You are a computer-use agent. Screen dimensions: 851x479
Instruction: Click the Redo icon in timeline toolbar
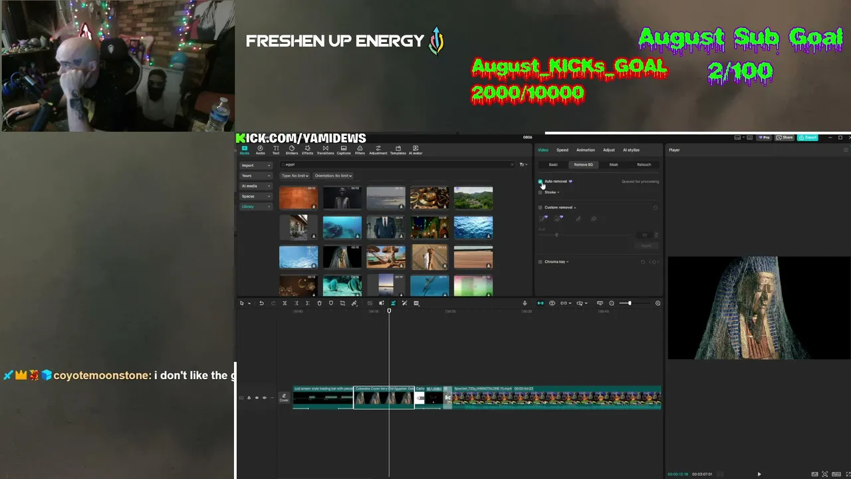[273, 303]
